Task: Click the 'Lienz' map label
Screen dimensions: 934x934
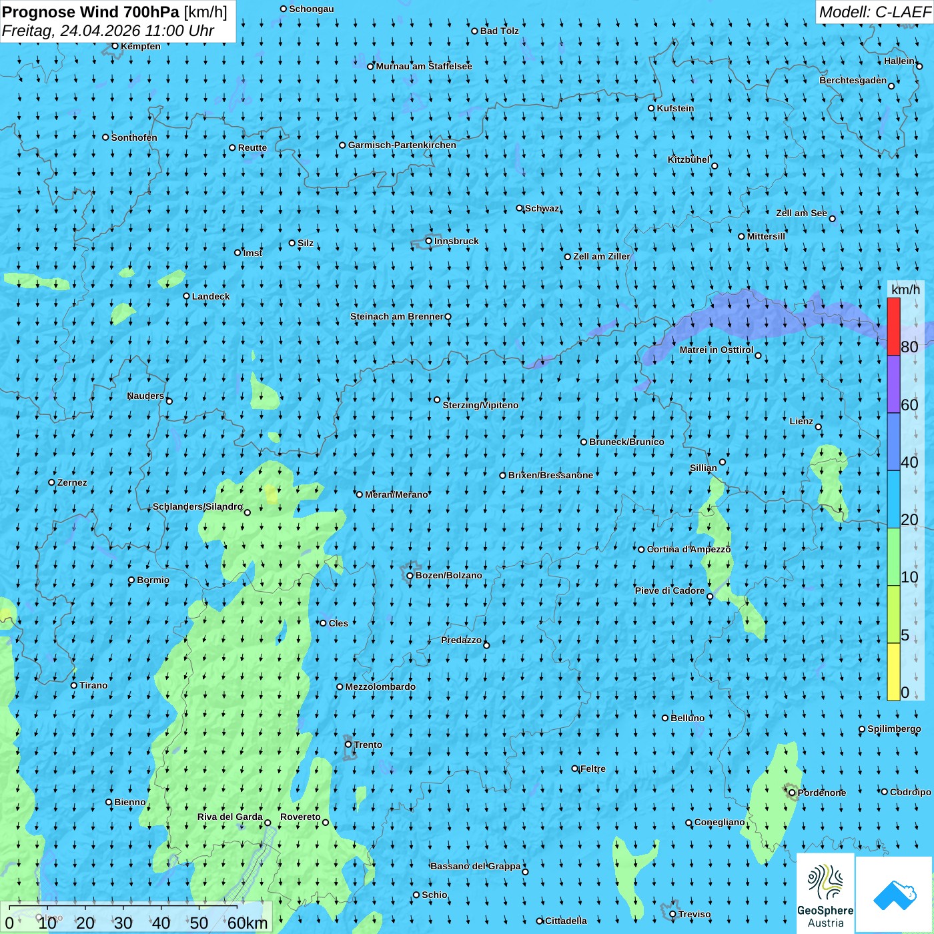Action: (801, 421)
